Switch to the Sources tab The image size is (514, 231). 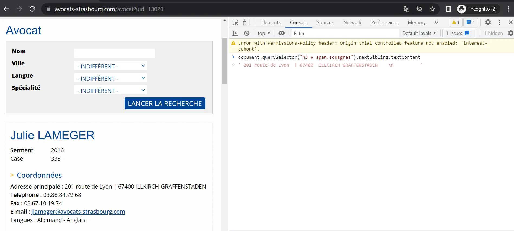[325, 22]
